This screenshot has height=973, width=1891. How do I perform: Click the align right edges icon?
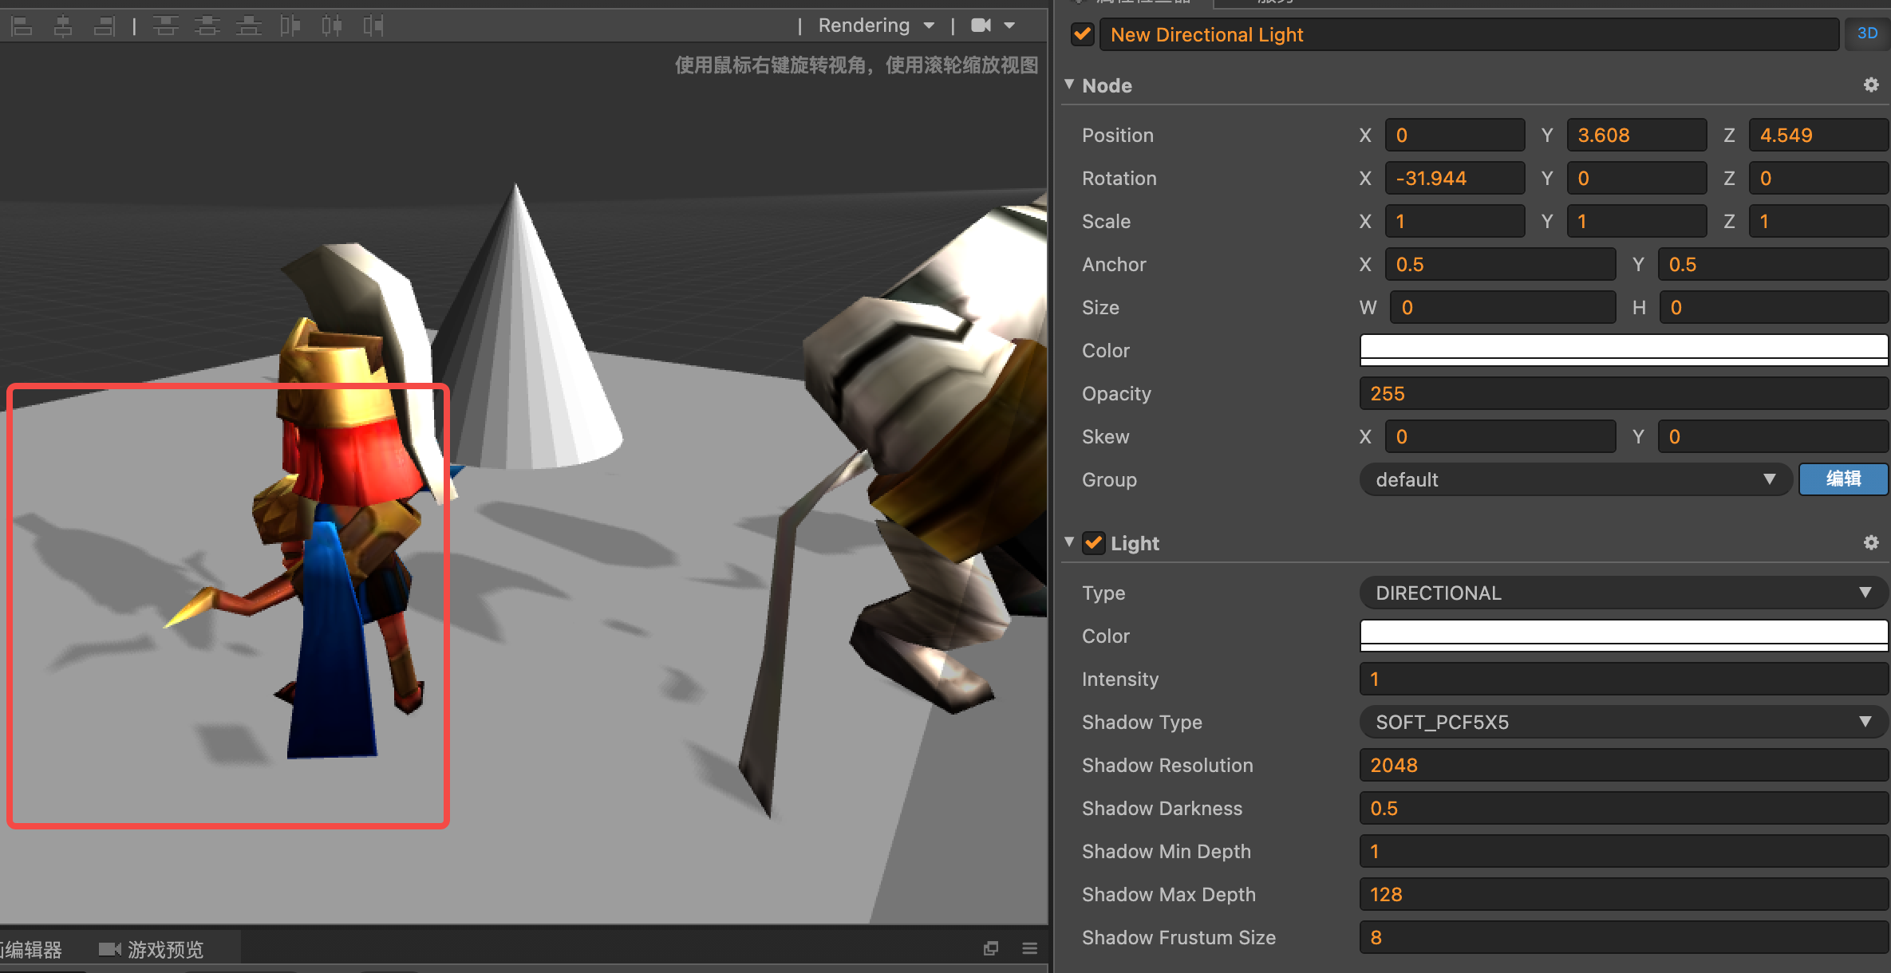[x=105, y=26]
